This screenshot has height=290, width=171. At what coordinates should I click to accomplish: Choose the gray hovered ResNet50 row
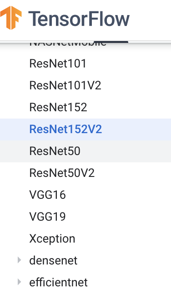point(85,151)
